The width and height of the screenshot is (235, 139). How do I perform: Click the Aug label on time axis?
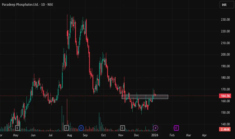click(x=69, y=135)
